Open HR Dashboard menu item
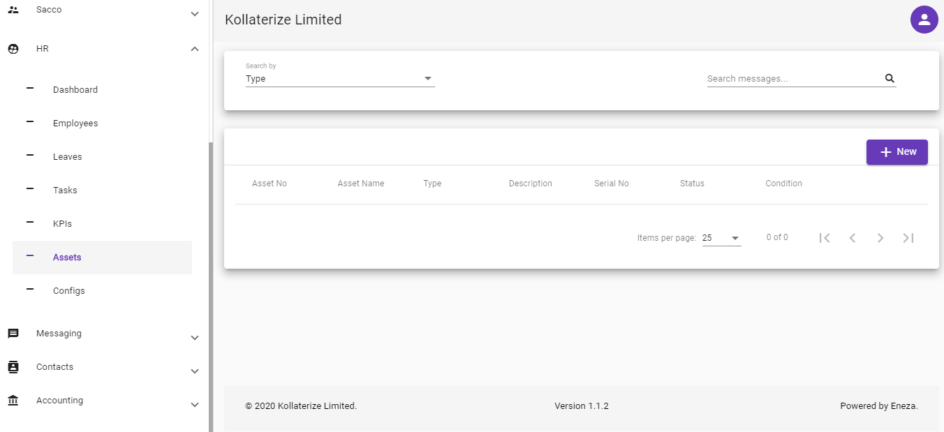This screenshot has width=944, height=432. [102, 90]
